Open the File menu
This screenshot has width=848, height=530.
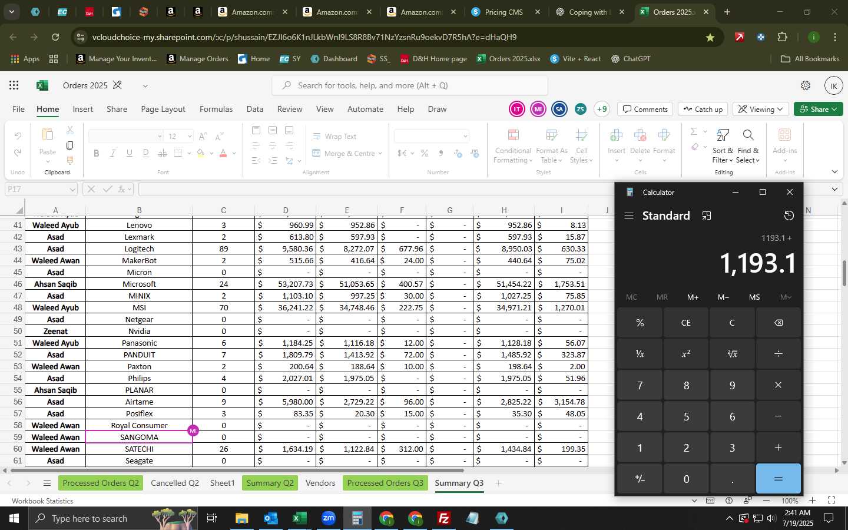pos(19,110)
